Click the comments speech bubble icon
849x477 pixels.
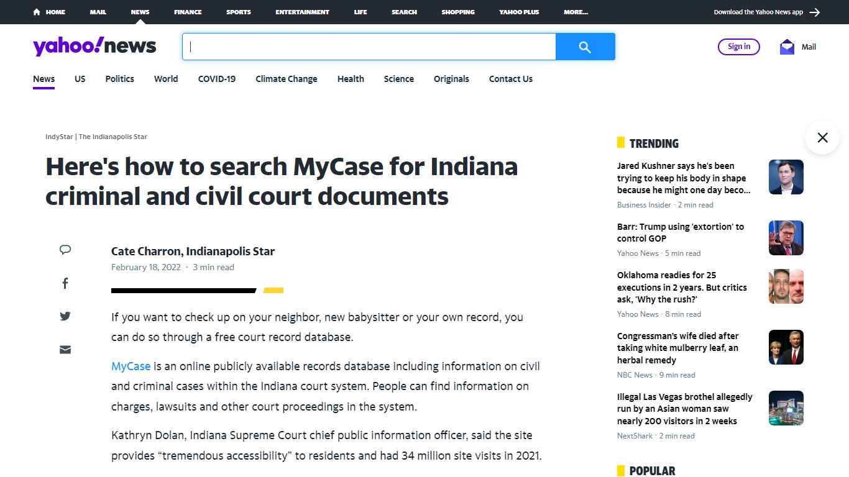coord(65,250)
